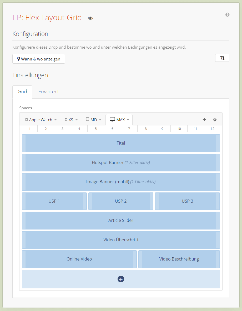Select the USP 2 block

coord(121,201)
